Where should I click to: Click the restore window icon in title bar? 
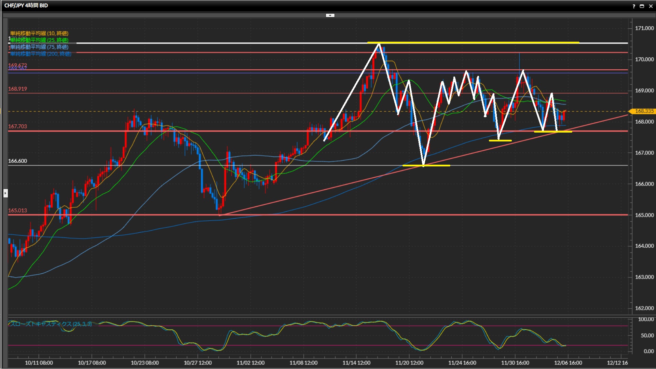coord(642,6)
